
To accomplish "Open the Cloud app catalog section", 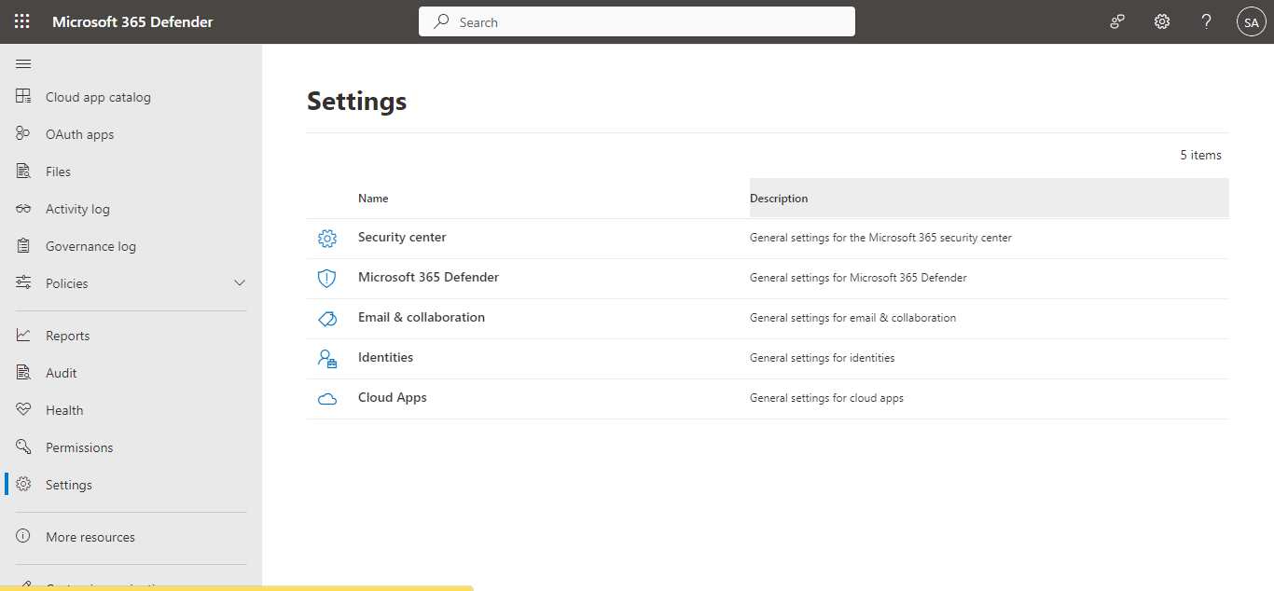I will pyautogui.click(x=100, y=96).
